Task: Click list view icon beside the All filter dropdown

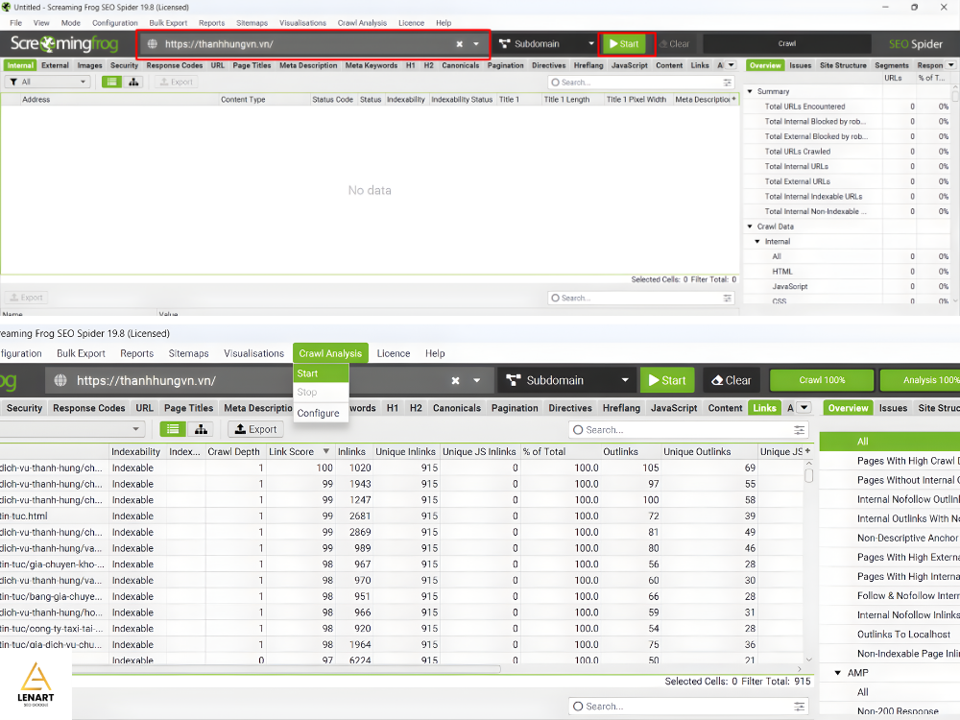Action: click(x=112, y=82)
